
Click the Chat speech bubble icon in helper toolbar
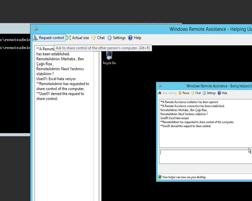coord(93,38)
